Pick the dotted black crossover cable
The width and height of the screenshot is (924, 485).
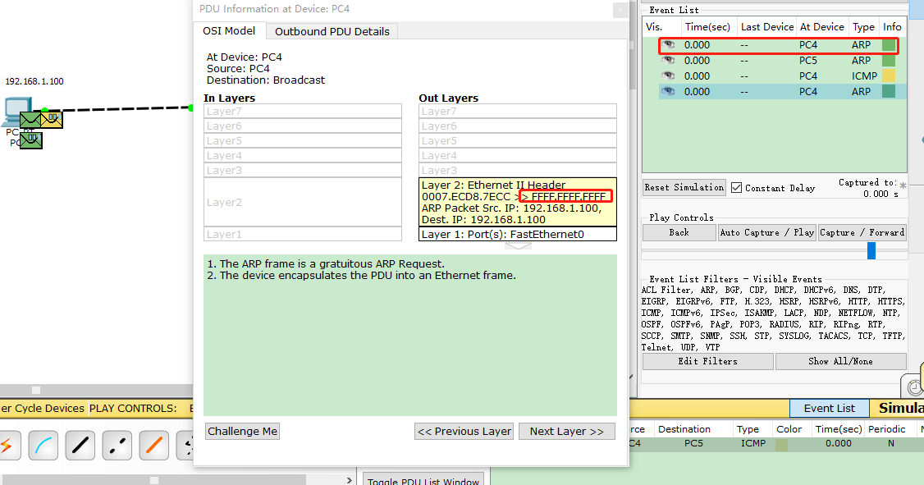coord(117,446)
